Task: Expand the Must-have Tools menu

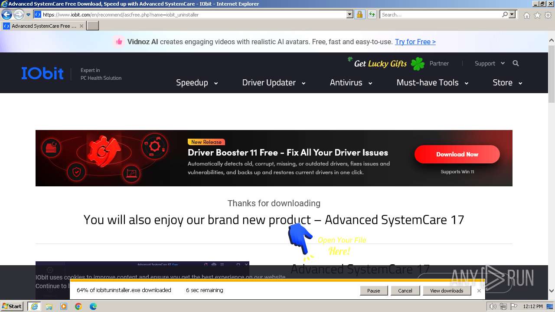Action: [x=432, y=82]
